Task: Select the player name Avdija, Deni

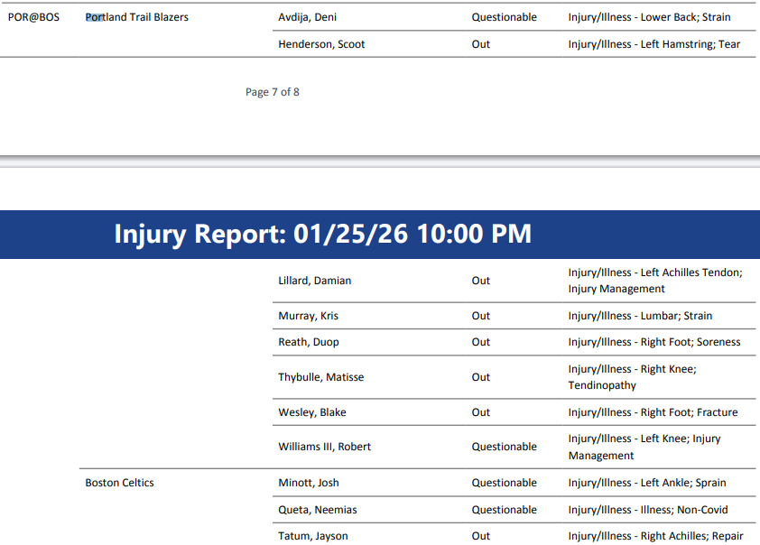Action: coord(307,17)
